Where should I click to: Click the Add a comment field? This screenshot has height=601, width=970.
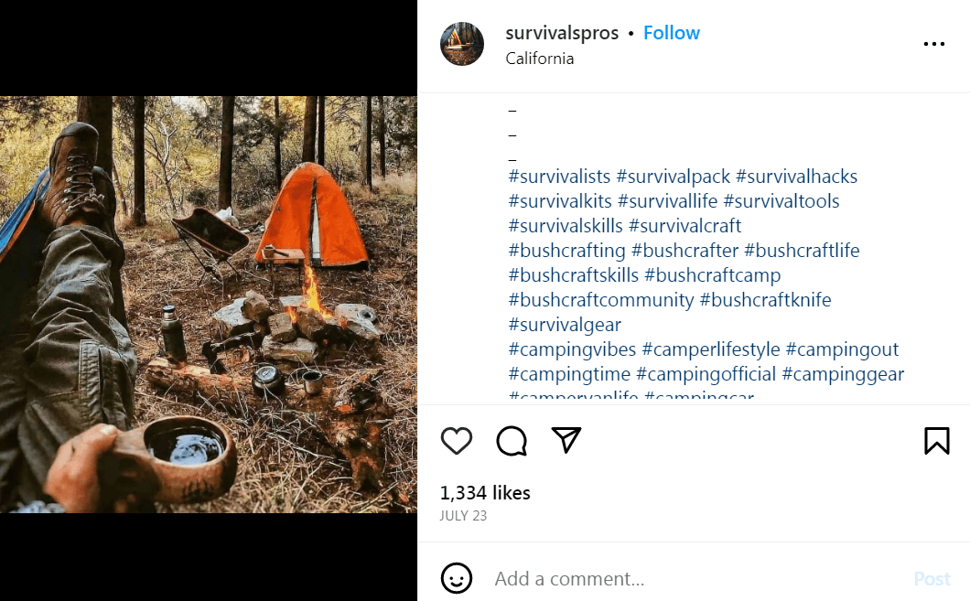(x=641, y=578)
